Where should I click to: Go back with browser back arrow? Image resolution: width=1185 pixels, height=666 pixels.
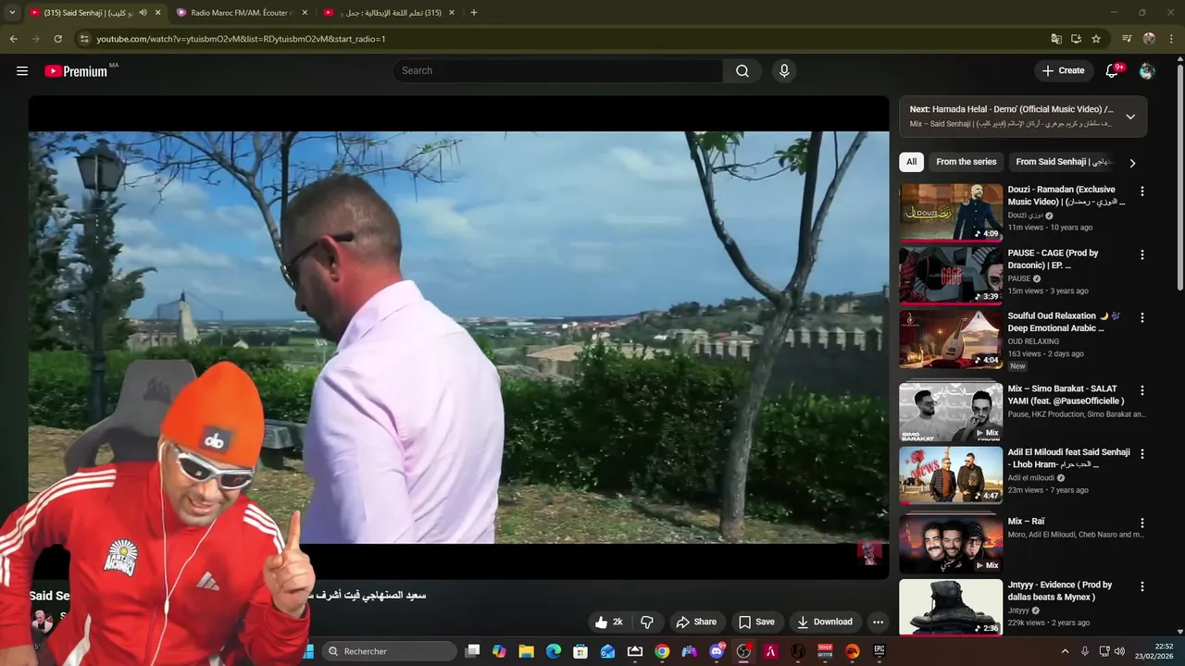pyautogui.click(x=14, y=39)
